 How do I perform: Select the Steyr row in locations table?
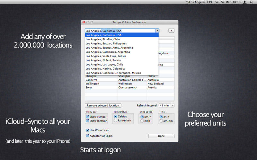(x=130, y=87)
